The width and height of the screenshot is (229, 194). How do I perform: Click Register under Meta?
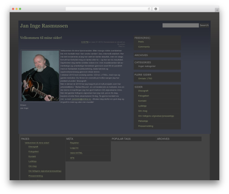[x=74, y=143]
